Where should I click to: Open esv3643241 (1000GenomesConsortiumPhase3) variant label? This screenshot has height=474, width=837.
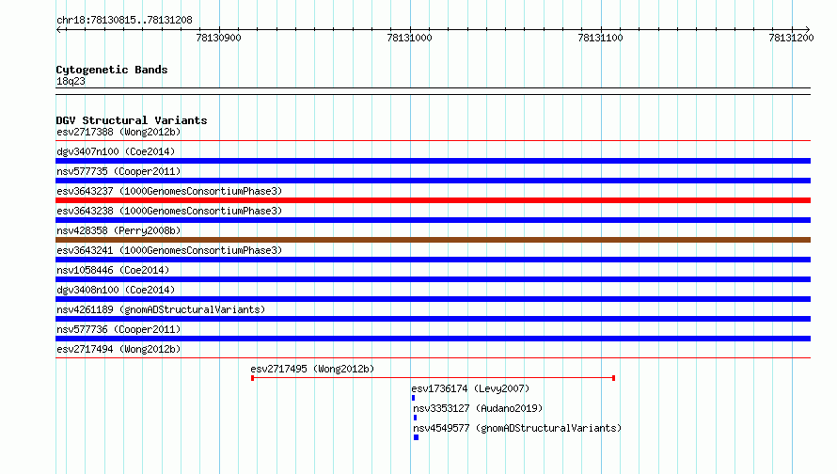[169, 250]
